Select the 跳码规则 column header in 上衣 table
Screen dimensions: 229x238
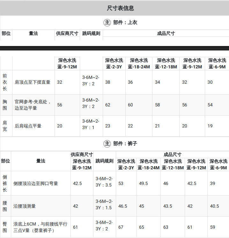[91, 34]
